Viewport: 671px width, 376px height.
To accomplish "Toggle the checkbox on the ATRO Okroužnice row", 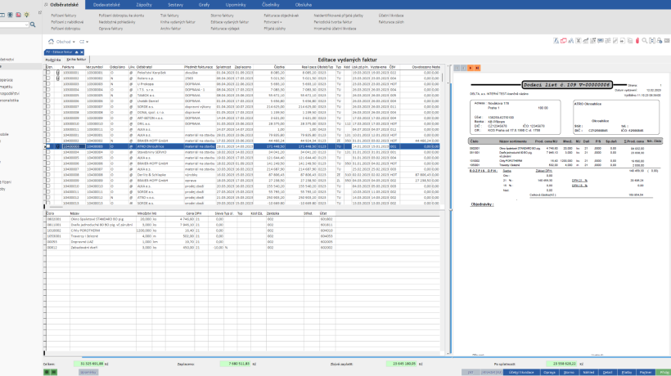I will [x=47, y=147].
